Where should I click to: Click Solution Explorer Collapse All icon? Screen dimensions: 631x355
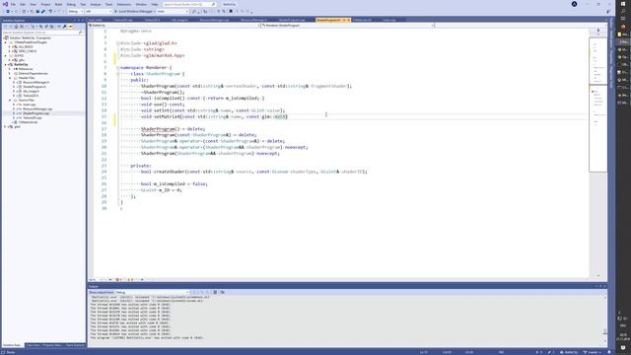(46, 27)
